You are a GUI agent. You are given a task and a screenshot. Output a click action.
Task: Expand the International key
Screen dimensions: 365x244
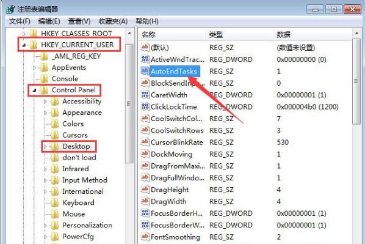tap(45, 191)
